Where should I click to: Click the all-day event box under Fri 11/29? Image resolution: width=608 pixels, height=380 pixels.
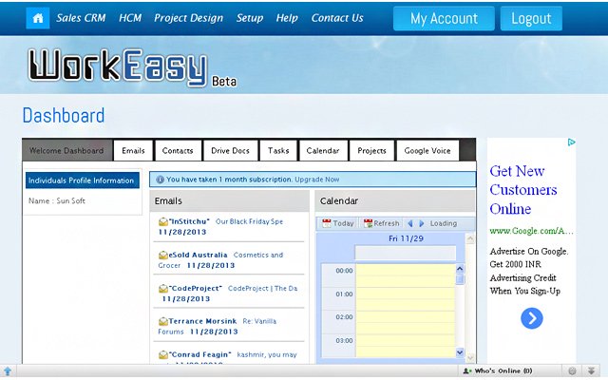coord(406,254)
